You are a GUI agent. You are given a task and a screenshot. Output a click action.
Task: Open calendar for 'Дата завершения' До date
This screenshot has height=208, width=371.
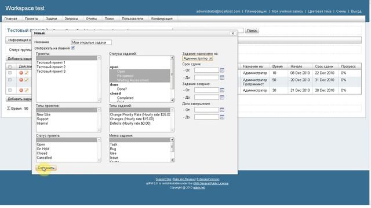coord(222,117)
